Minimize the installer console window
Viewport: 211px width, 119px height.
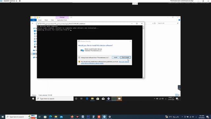pyautogui.click(x=132, y=23)
